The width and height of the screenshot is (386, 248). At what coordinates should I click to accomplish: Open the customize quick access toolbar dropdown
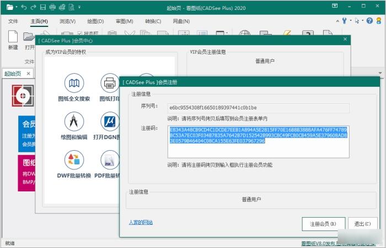79,7
